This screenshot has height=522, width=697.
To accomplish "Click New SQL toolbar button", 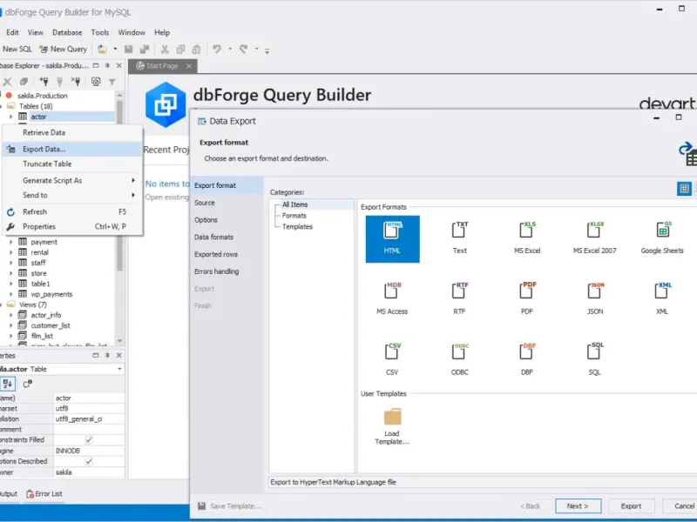I will coord(16,50).
